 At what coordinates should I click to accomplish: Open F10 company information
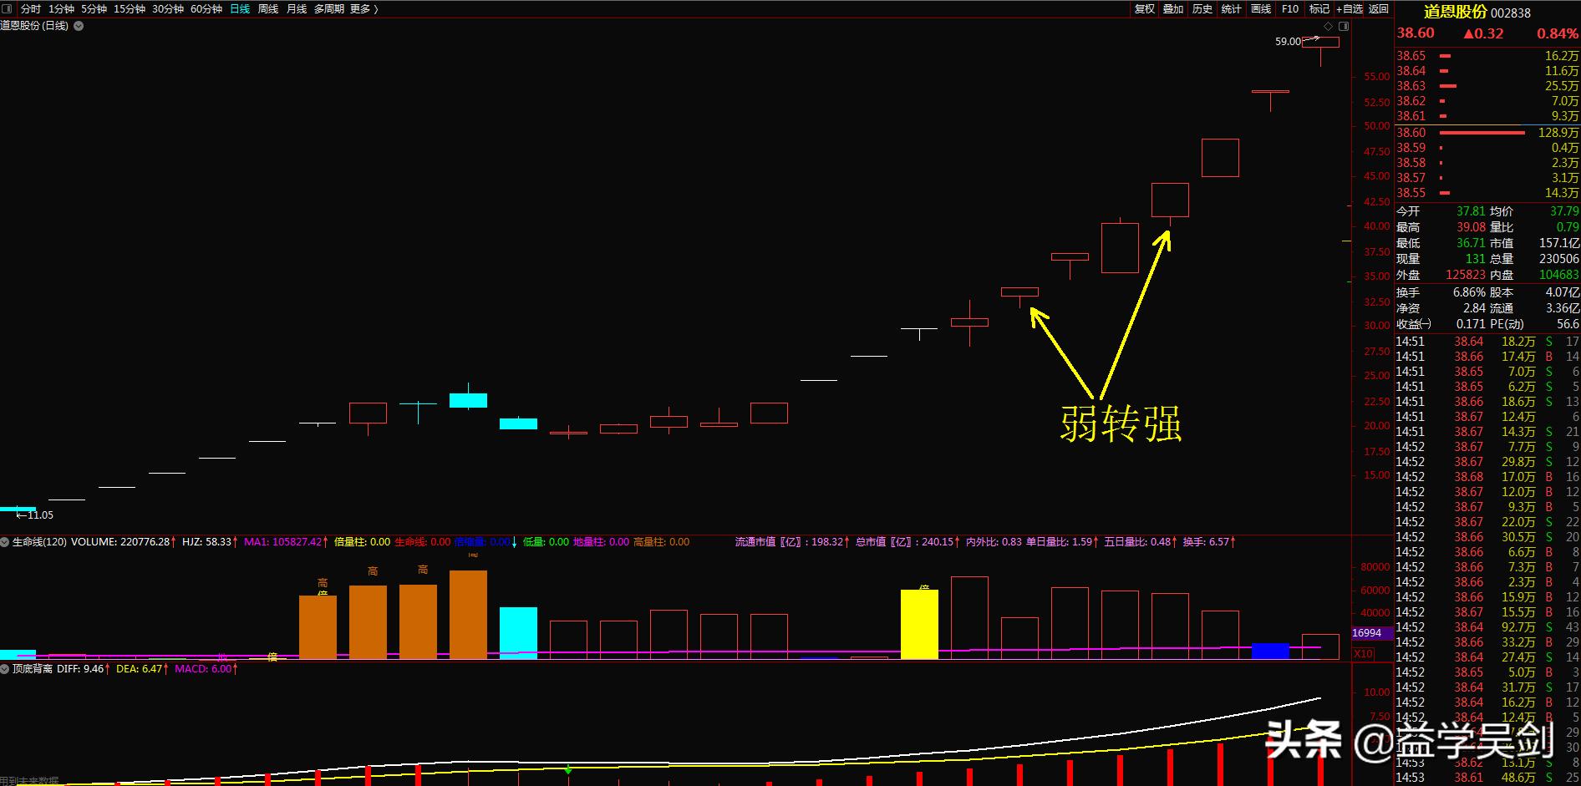tap(1290, 8)
